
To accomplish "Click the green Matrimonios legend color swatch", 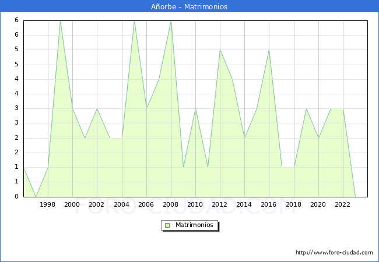I will (x=167, y=225).
